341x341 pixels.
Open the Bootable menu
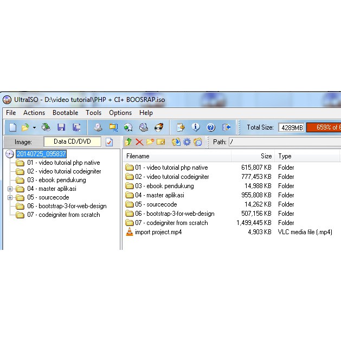(65, 113)
